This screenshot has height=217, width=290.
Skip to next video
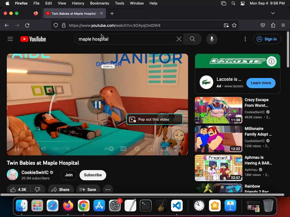(30, 149)
